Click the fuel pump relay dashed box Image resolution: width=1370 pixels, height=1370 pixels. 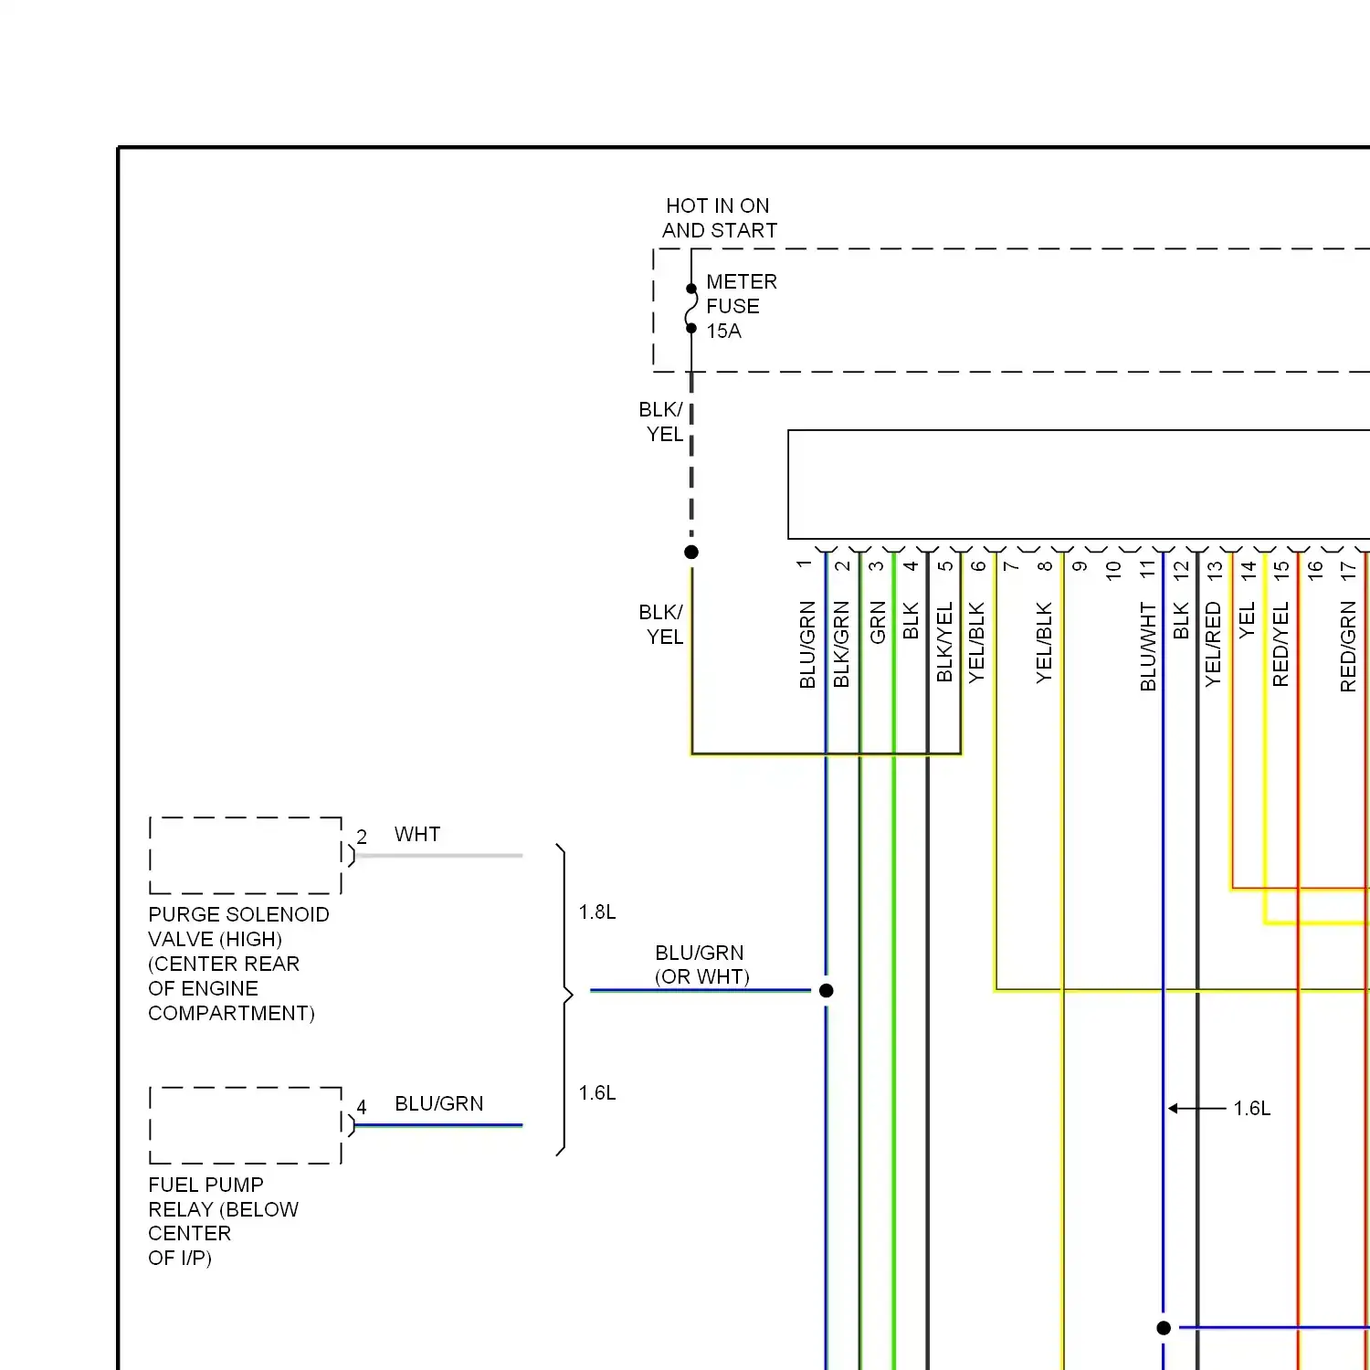[246, 1125]
